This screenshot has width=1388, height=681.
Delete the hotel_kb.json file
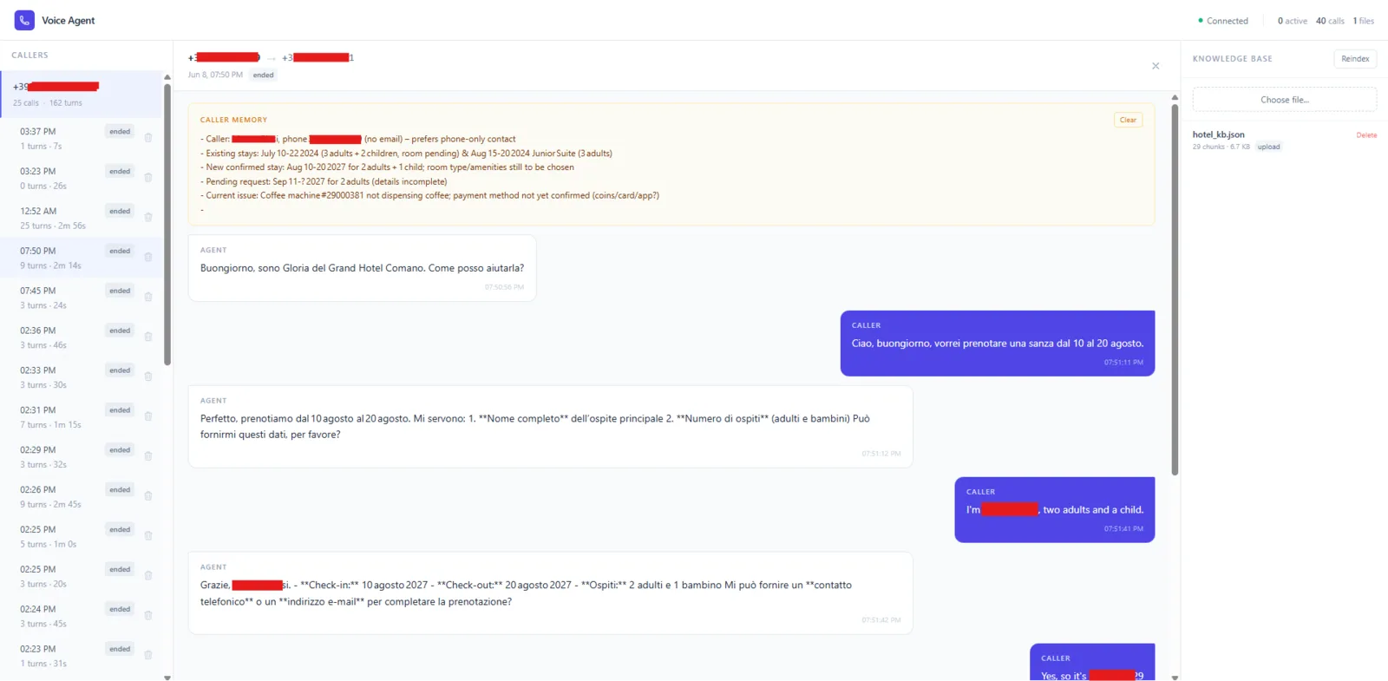click(1366, 135)
